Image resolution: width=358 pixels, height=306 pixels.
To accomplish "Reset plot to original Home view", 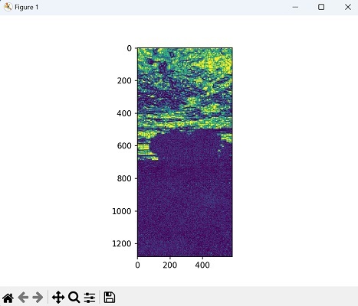I will click(8, 298).
